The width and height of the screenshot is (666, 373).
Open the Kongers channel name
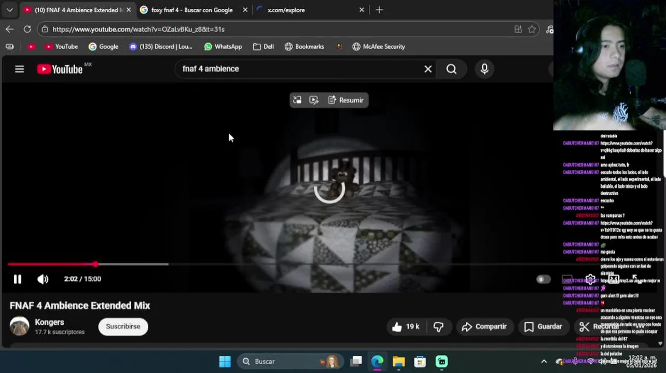click(49, 322)
